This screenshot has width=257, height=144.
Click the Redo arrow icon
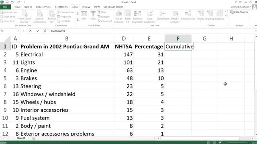[x=19, y=2]
